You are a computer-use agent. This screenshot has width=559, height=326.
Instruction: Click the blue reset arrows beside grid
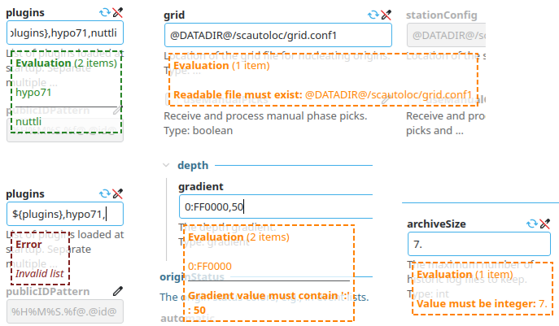tap(373, 15)
